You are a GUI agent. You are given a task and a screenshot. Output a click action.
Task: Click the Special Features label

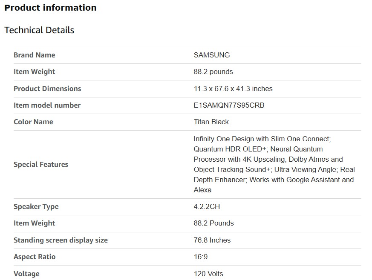(41, 164)
